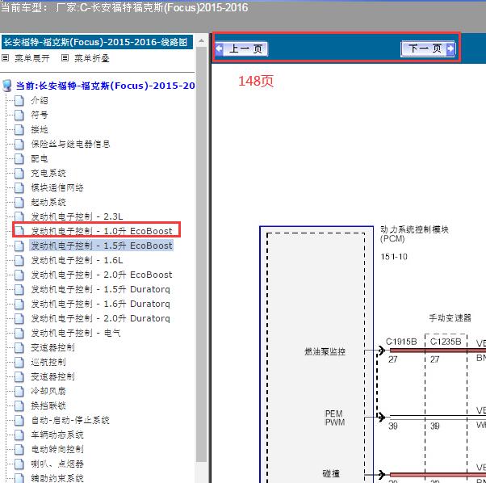Click page icon beside 保险丝与继电器信息
This screenshot has width=486, height=483.
click(x=19, y=144)
